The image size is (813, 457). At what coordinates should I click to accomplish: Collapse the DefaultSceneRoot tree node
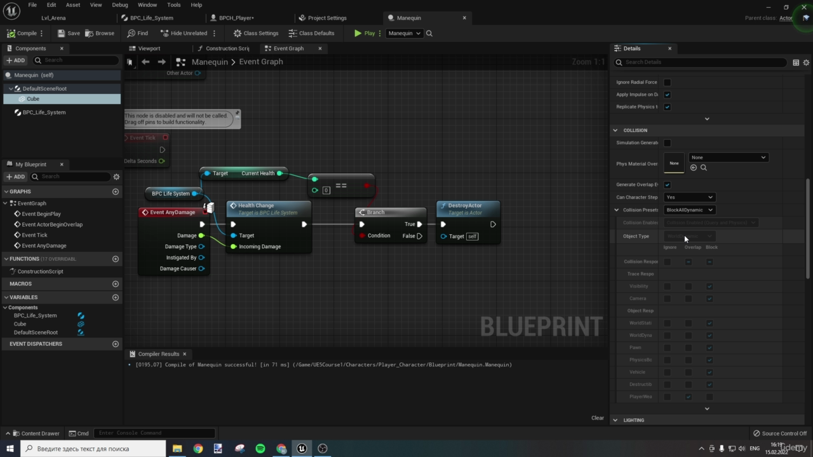tap(11, 89)
